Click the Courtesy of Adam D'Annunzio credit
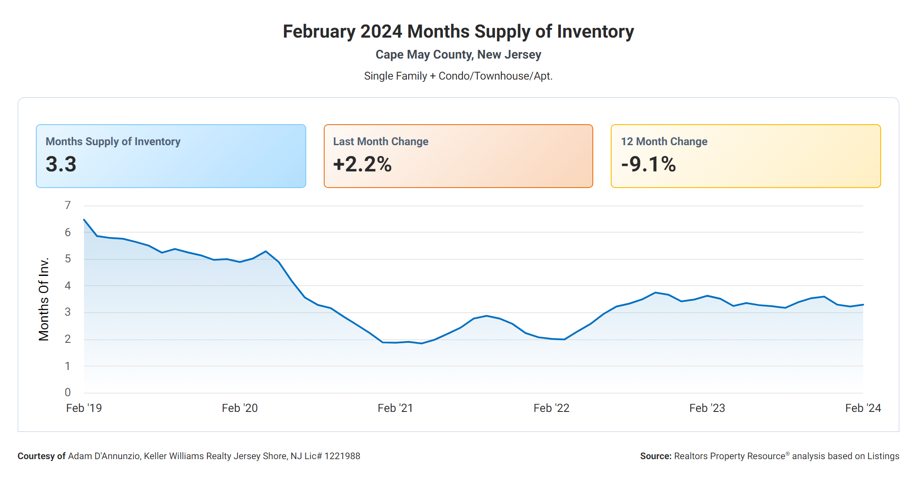Image resolution: width=917 pixels, height=481 pixels. click(x=189, y=456)
